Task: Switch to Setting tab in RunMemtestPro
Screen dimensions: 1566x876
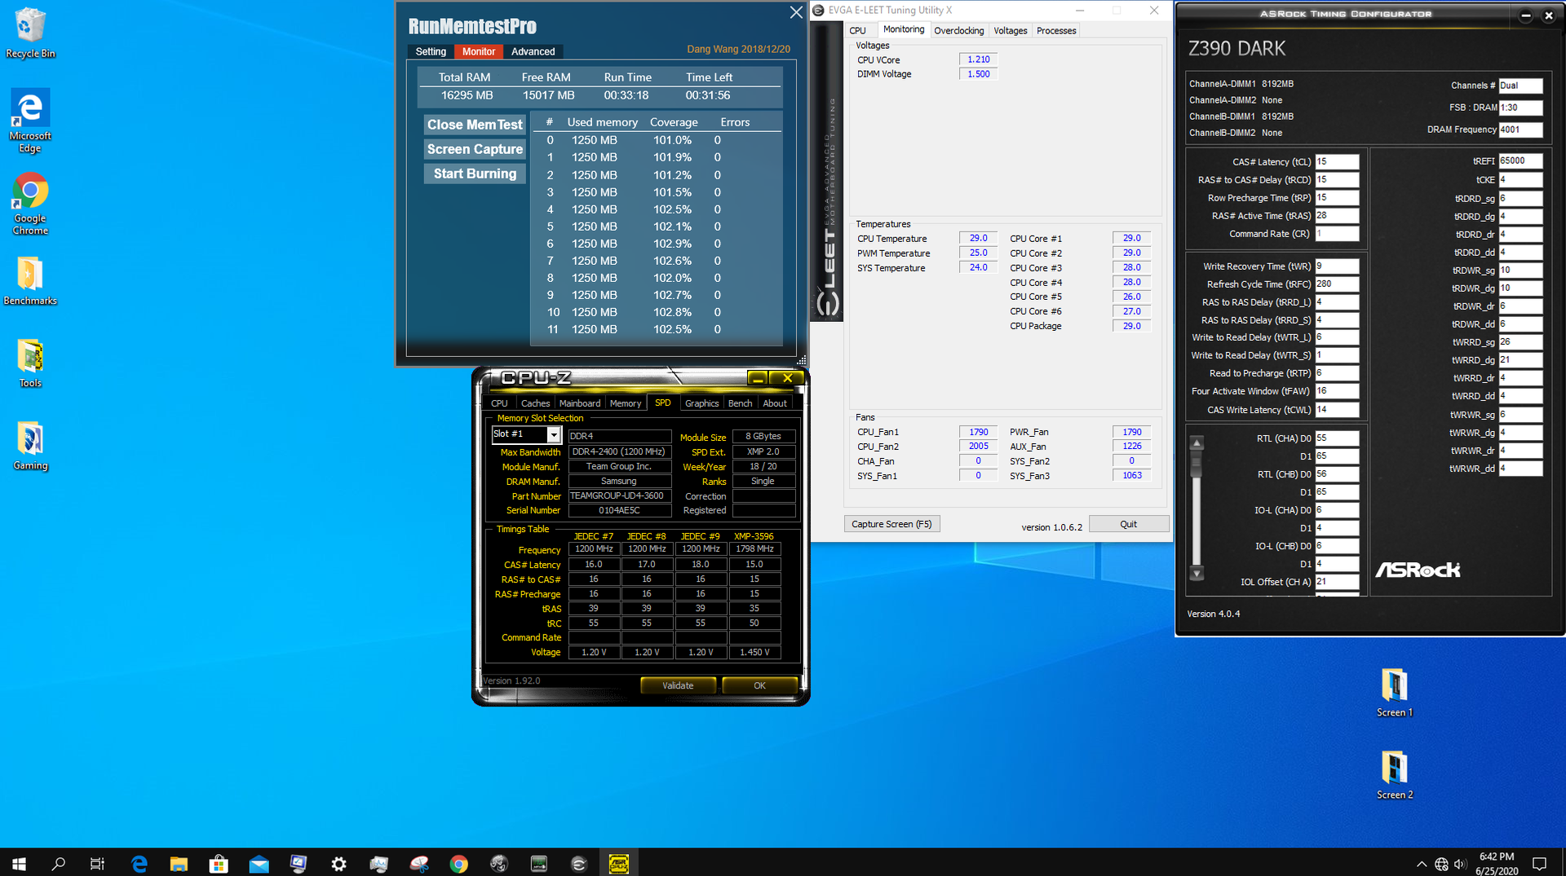Action: [x=431, y=51]
